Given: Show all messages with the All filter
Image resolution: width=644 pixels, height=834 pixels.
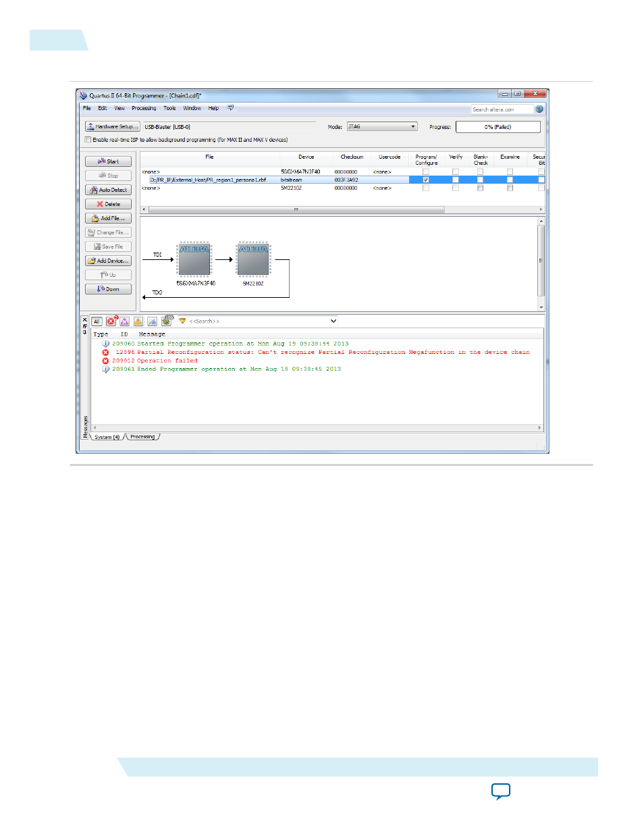Looking at the screenshot, I should pos(97,321).
